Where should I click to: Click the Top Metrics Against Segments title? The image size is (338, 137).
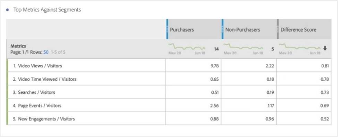(x=47, y=10)
